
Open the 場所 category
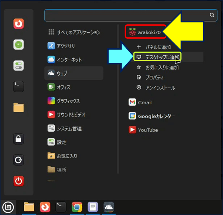74,170
